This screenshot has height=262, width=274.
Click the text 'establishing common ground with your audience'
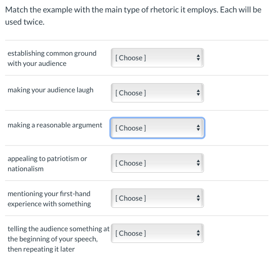point(52,58)
